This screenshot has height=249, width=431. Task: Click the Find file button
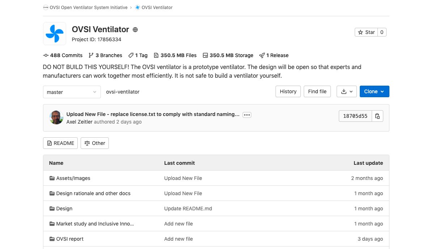click(x=317, y=91)
